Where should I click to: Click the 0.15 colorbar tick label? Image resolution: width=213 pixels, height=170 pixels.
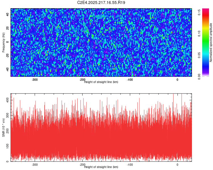(199, 12)
